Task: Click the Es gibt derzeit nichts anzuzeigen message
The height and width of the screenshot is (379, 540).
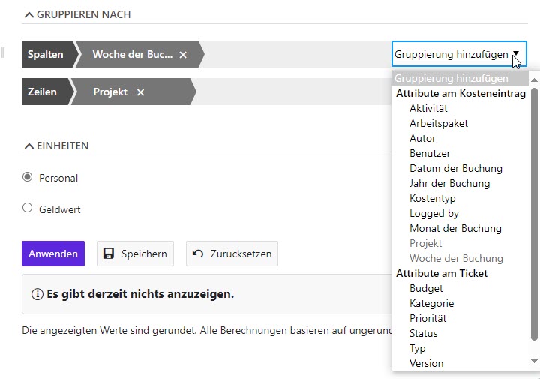Action: 140,294
